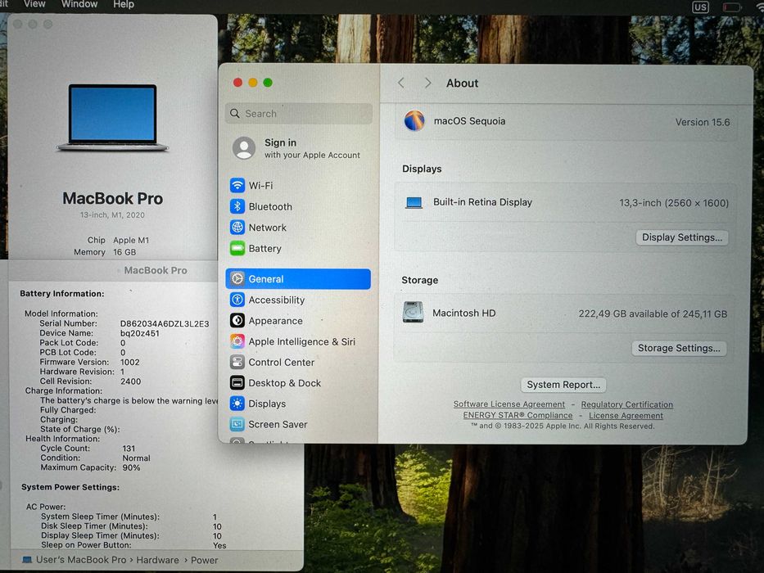
Task: Select the Network globe icon
Action: click(x=237, y=227)
